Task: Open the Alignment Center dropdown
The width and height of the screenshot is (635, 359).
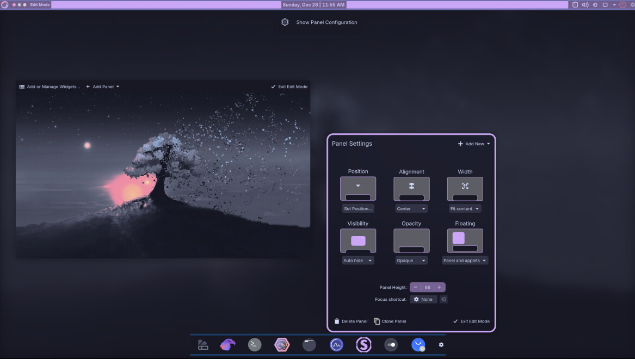Action: pos(411,209)
